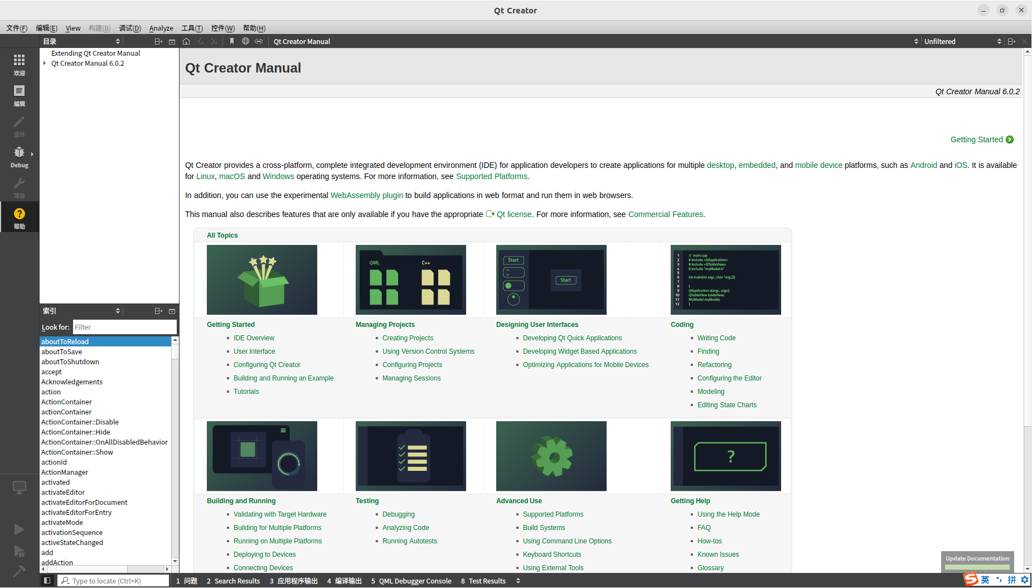Open the Analyze menu
Viewport: 1032px width, 588px height.
point(161,28)
